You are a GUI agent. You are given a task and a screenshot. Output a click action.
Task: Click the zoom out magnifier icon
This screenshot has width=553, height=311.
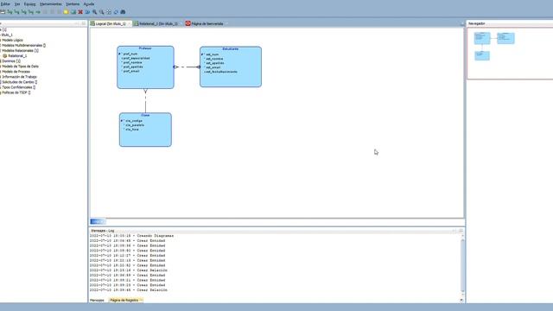tap(102, 12)
